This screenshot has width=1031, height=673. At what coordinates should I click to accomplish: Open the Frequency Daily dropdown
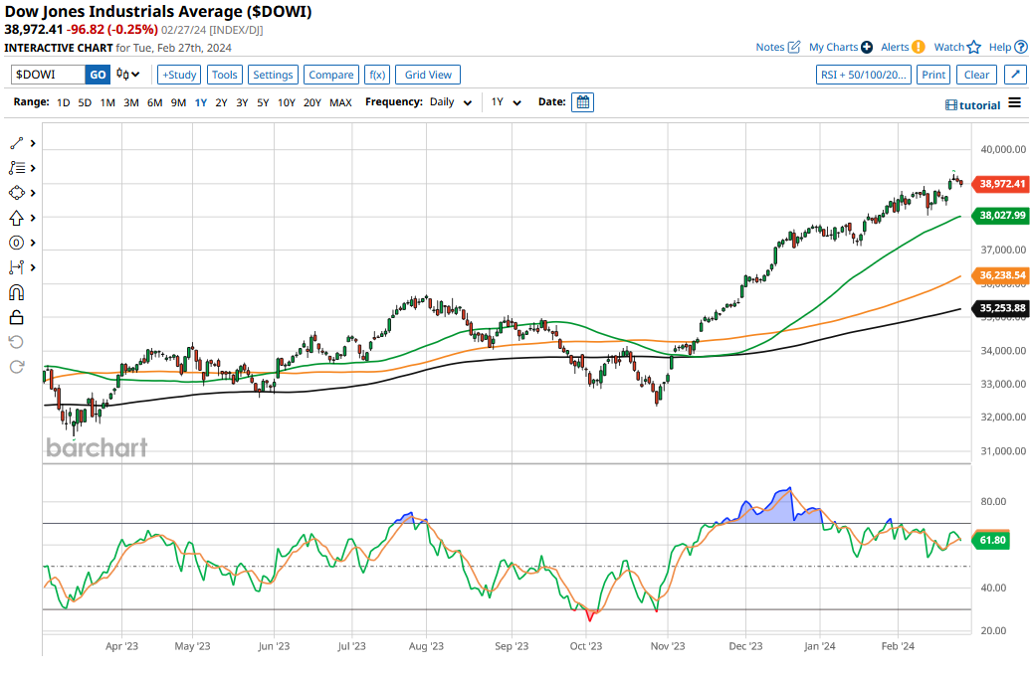[x=450, y=102]
